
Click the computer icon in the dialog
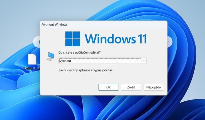pyautogui.click(x=50, y=56)
